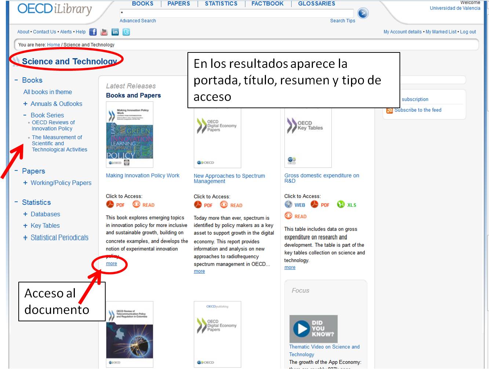The height and width of the screenshot is (369, 489).
Task: Open the Alerts link
Action: point(66,32)
